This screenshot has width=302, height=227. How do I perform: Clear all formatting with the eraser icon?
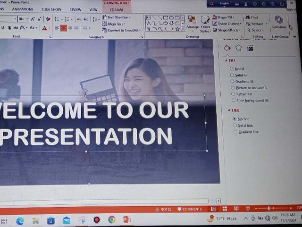pyautogui.click(x=48, y=19)
